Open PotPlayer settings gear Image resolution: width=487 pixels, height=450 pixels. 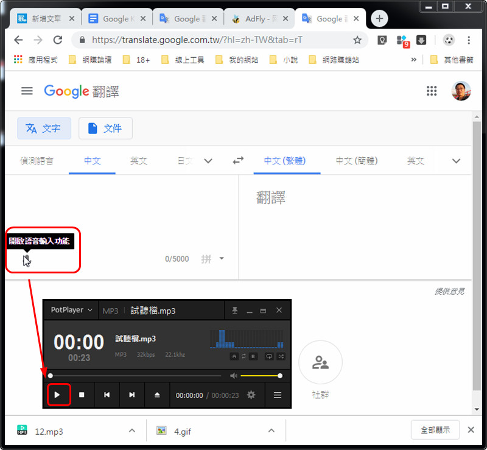pyautogui.click(x=251, y=395)
